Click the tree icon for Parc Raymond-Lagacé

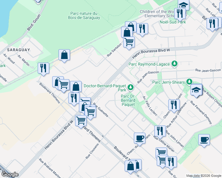click(175, 64)
